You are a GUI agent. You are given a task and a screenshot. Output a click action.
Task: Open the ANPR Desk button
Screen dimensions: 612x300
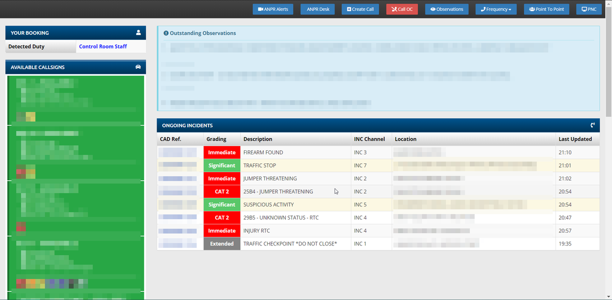point(318,9)
